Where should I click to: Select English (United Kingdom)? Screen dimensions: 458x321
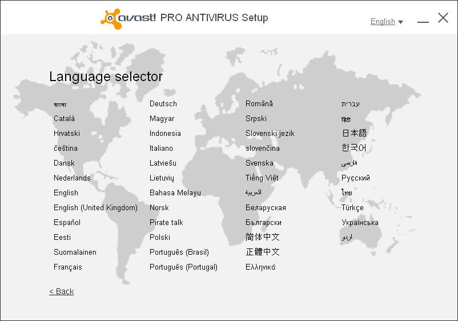point(95,208)
